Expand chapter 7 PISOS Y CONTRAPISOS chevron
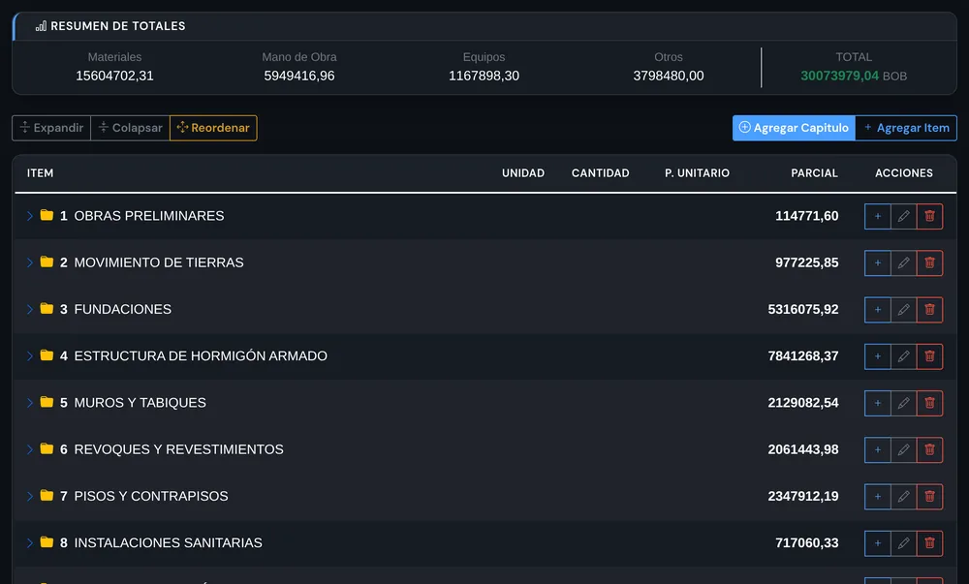Viewport: 969px width, 584px height. click(x=30, y=496)
